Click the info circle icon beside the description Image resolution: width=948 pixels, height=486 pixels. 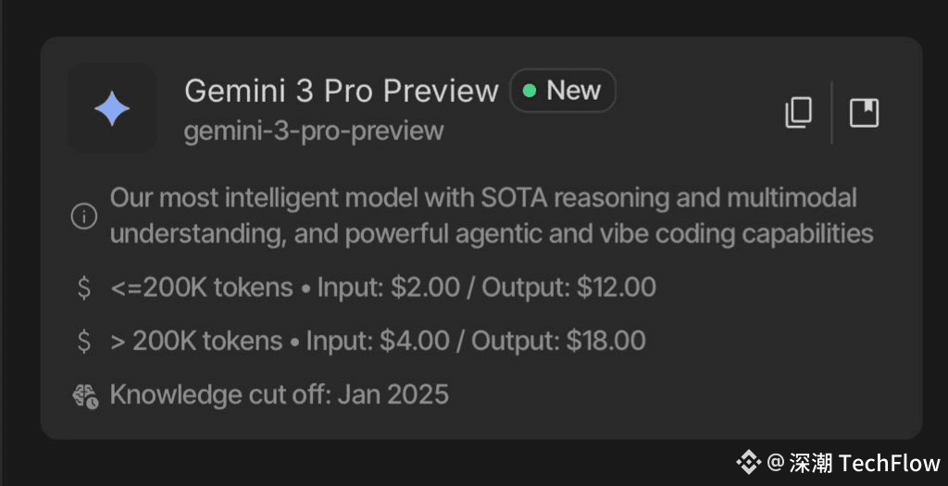[84, 216]
